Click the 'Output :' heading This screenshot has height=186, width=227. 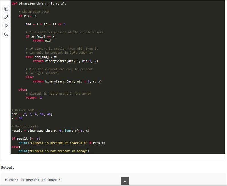pos(7,168)
